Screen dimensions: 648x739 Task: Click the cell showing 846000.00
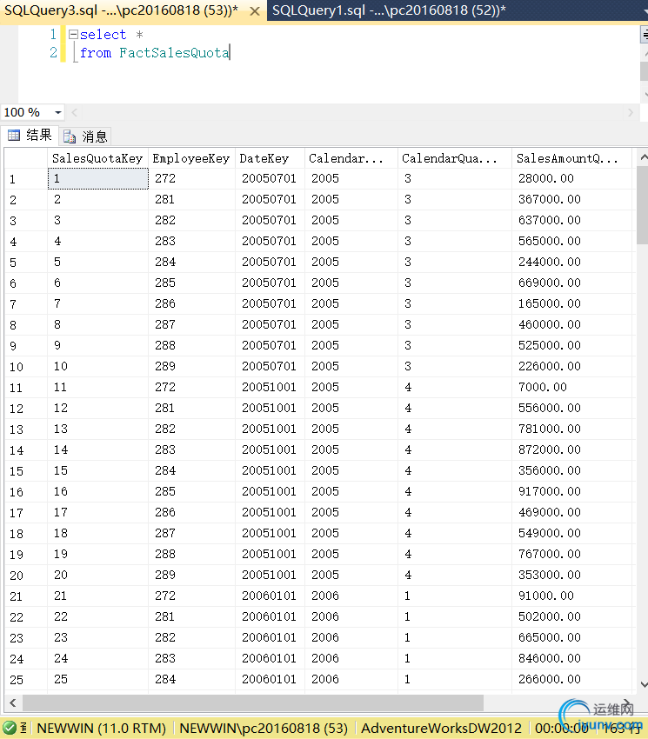coord(571,659)
